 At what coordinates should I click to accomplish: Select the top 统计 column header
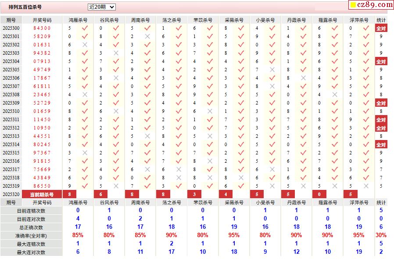click(x=381, y=20)
